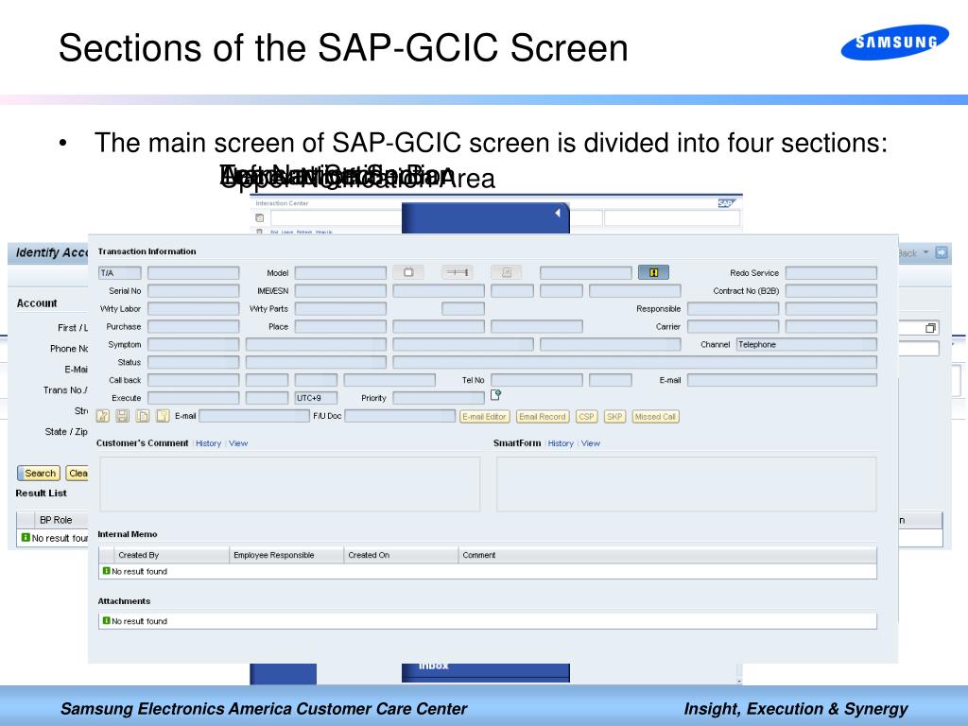This screenshot has height=726, width=968.
Task: Click Search button in Identify Account
Action: pyautogui.click(x=39, y=474)
